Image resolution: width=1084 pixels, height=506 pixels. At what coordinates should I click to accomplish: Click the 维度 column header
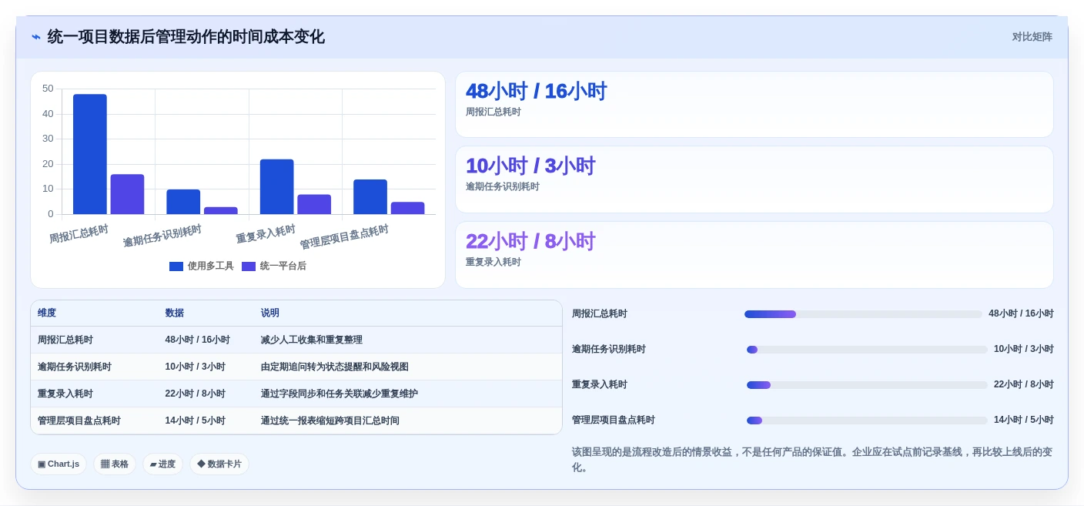click(47, 313)
